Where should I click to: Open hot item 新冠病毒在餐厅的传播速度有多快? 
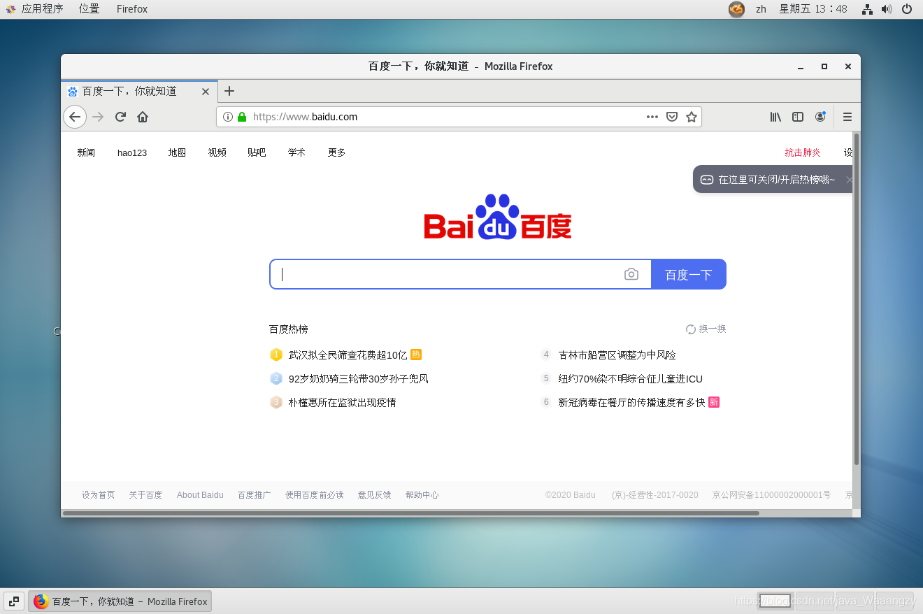pos(631,403)
